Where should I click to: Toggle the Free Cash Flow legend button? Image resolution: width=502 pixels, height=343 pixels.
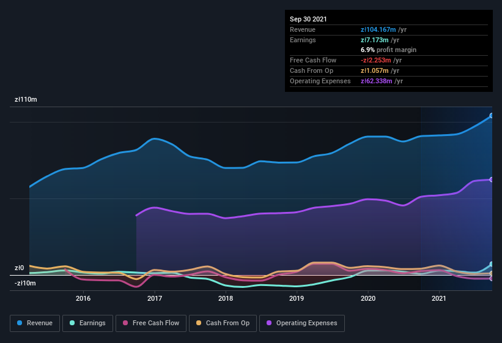click(x=151, y=323)
